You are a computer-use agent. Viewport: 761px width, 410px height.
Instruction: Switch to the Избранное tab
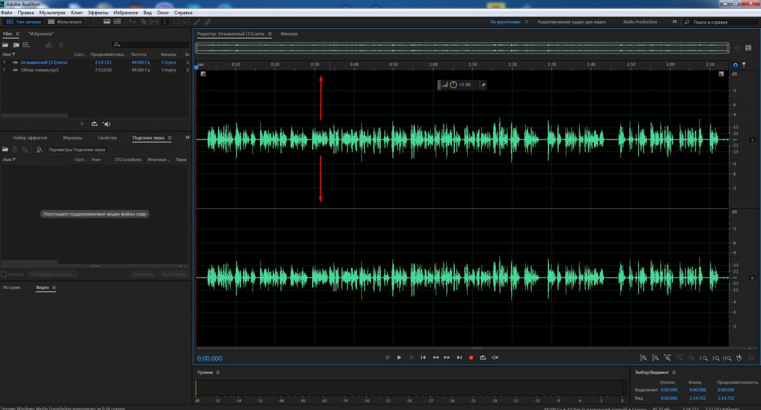[41, 34]
